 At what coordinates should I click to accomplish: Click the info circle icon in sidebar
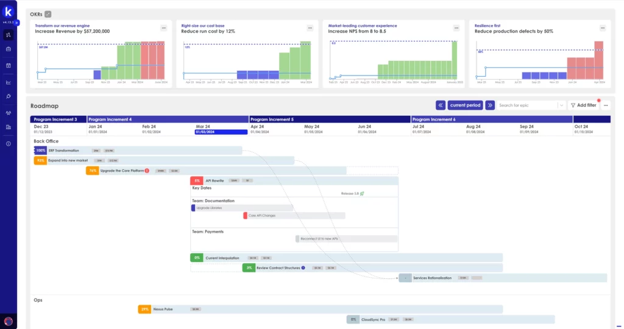(9, 144)
